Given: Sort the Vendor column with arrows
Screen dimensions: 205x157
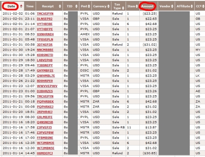Looking at the screenshot, I should (172, 6).
